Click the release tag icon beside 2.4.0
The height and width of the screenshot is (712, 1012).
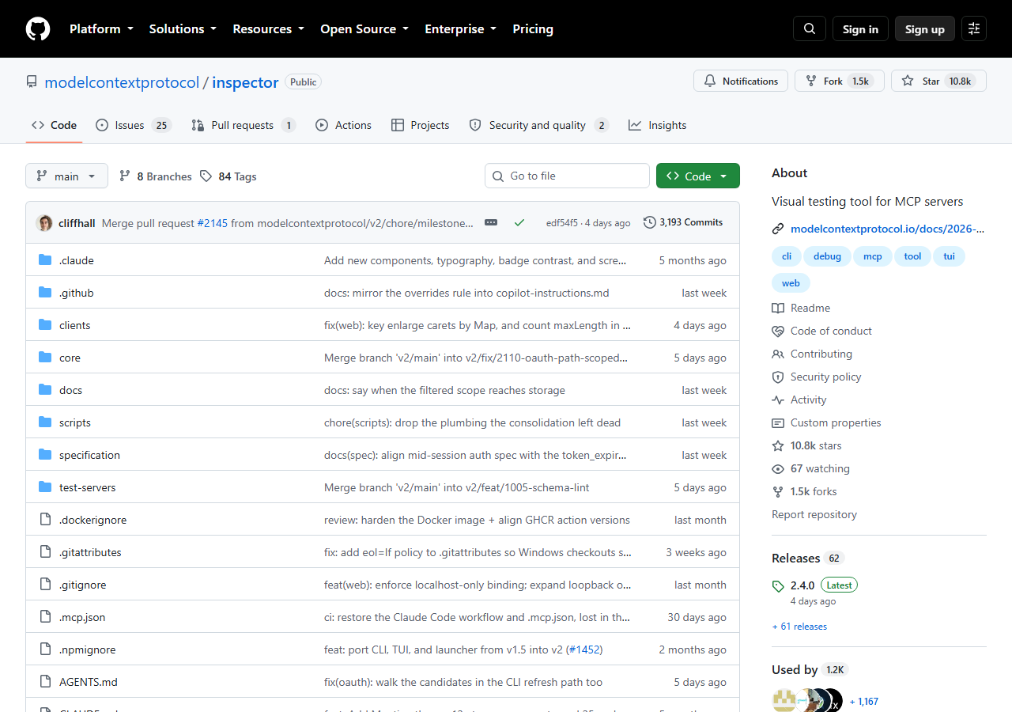point(778,586)
